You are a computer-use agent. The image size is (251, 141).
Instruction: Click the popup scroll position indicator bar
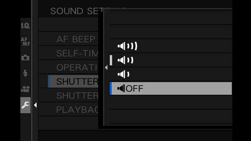tap(111, 60)
